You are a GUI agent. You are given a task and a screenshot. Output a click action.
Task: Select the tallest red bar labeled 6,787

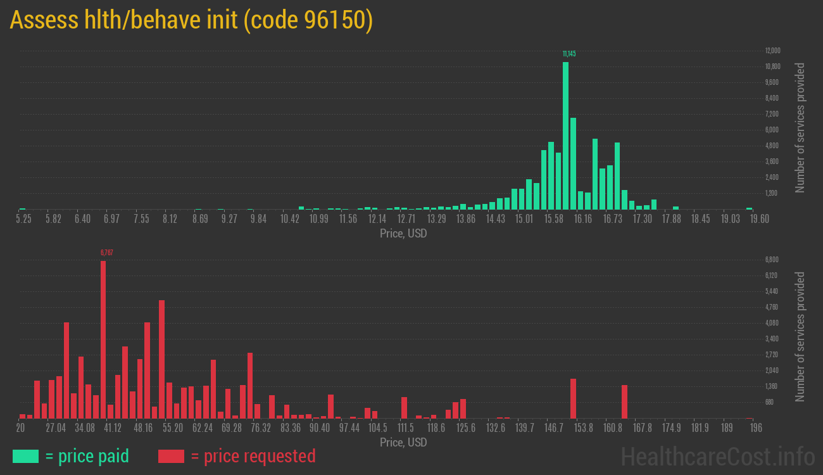click(x=103, y=339)
